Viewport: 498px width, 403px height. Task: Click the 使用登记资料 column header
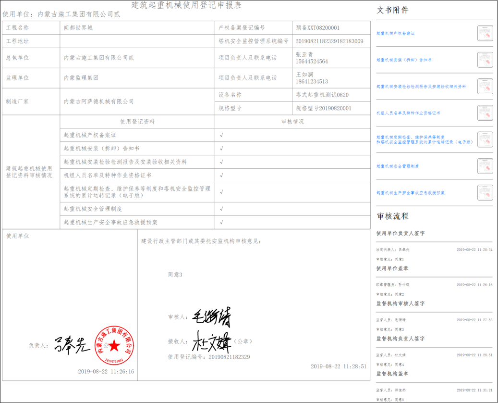[137, 122]
